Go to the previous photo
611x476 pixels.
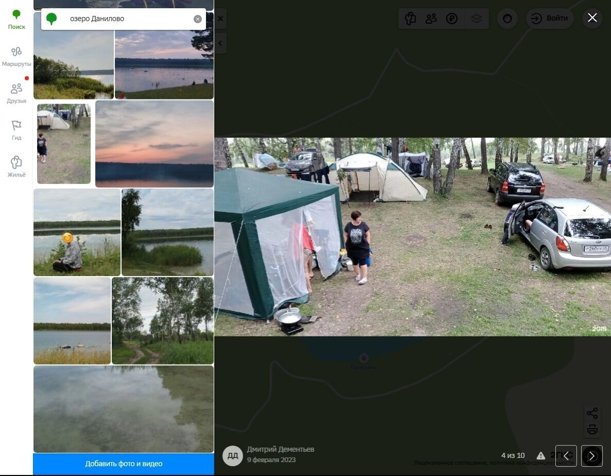click(566, 456)
